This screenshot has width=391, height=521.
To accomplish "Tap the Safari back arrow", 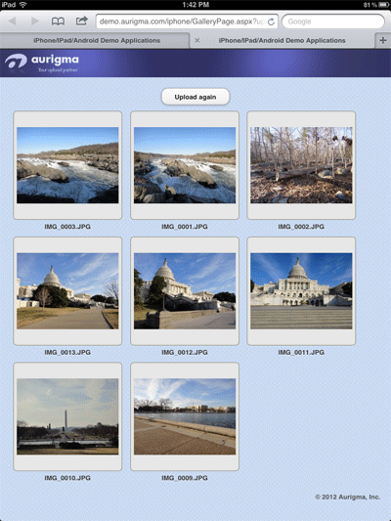I will pos(13,22).
